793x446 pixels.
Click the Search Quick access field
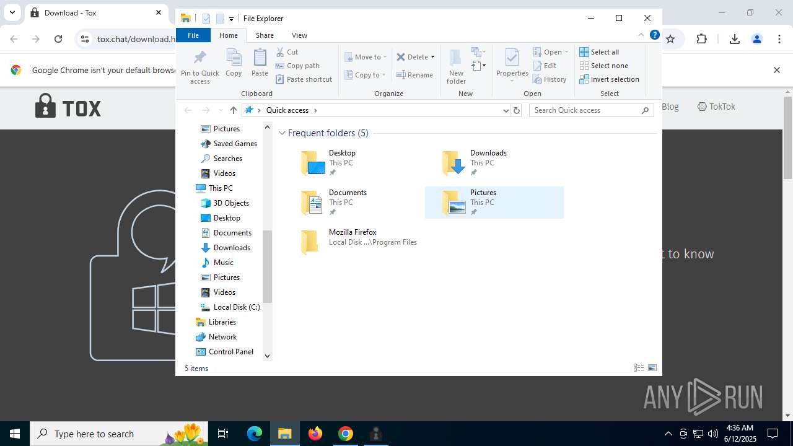click(x=592, y=110)
